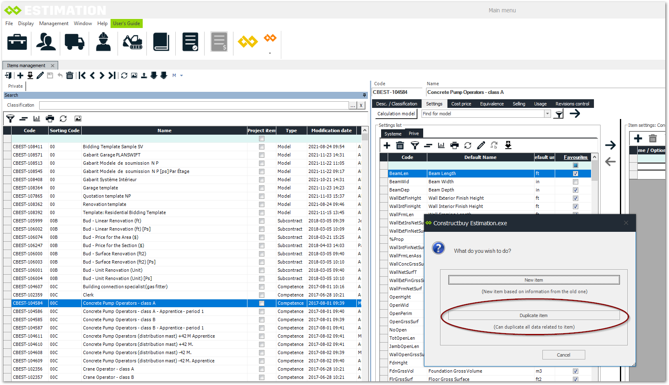The width and height of the screenshot is (669, 385).
Task: Click the Duplicate item button
Action: click(534, 315)
